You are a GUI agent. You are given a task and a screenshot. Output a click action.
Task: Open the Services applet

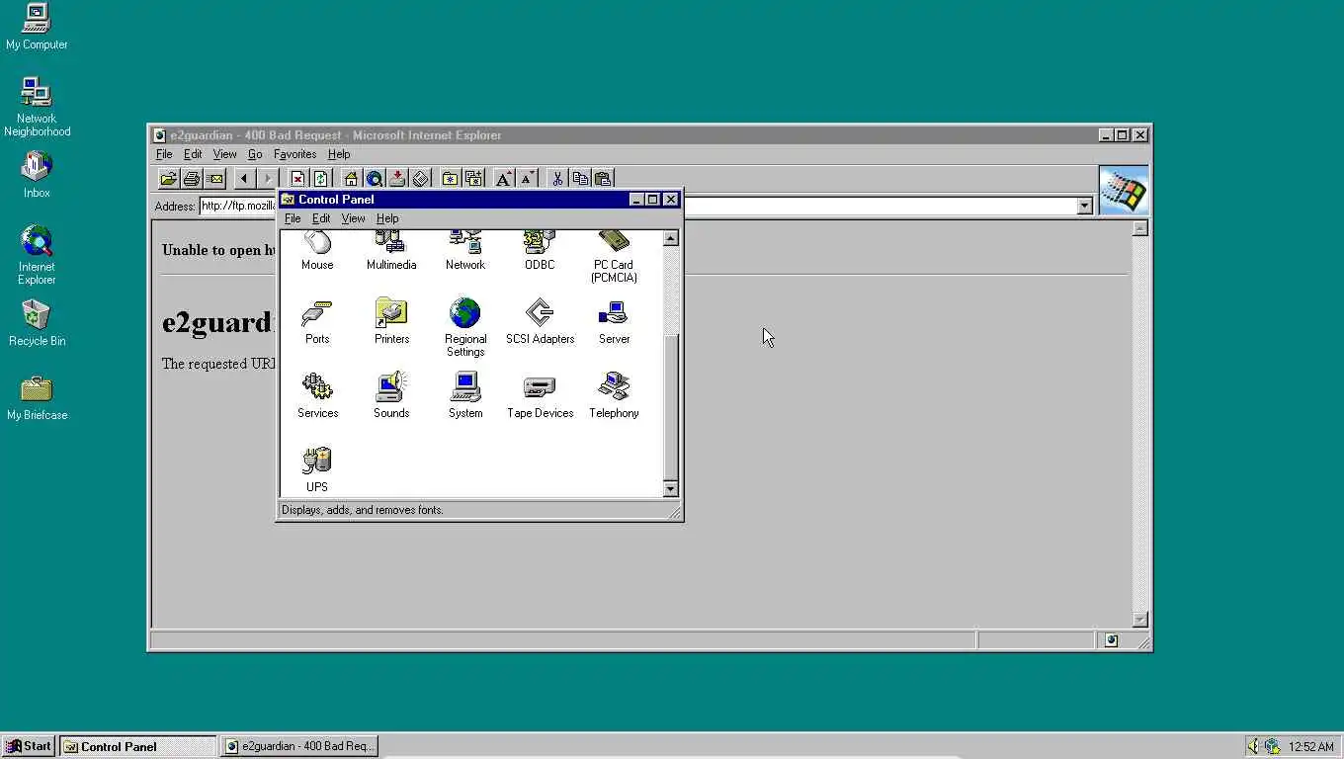click(317, 395)
